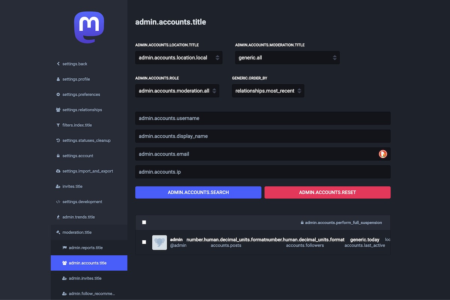This screenshot has width=450, height=300.
Task: Go to admin.invites.title in sidebar
Action: click(x=85, y=278)
